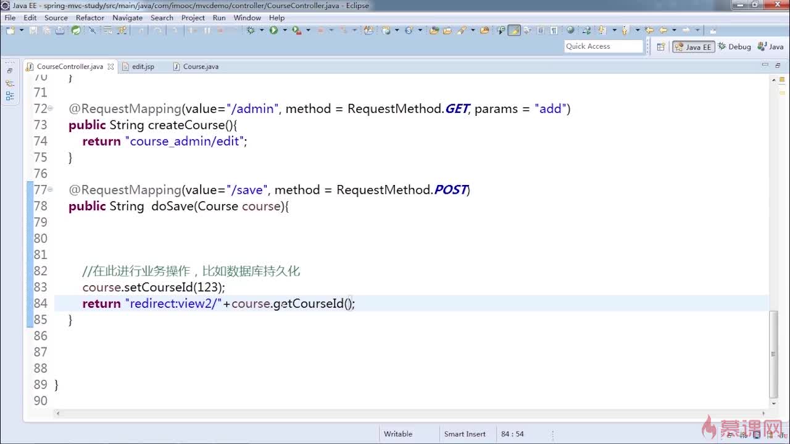This screenshot has width=790, height=444.
Task: Click the doSave method name
Action: pos(172,207)
